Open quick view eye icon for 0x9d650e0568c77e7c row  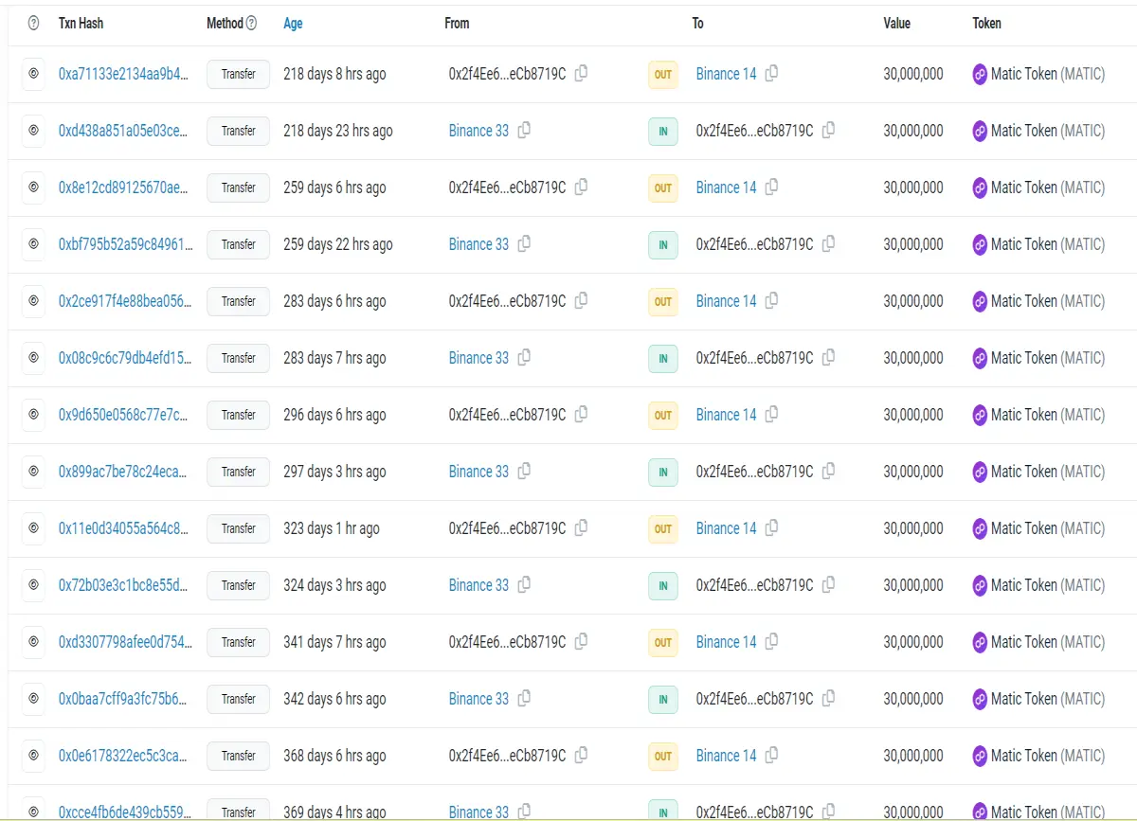click(33, 415)
